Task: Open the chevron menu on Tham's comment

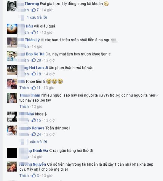Action: point(157,95)
